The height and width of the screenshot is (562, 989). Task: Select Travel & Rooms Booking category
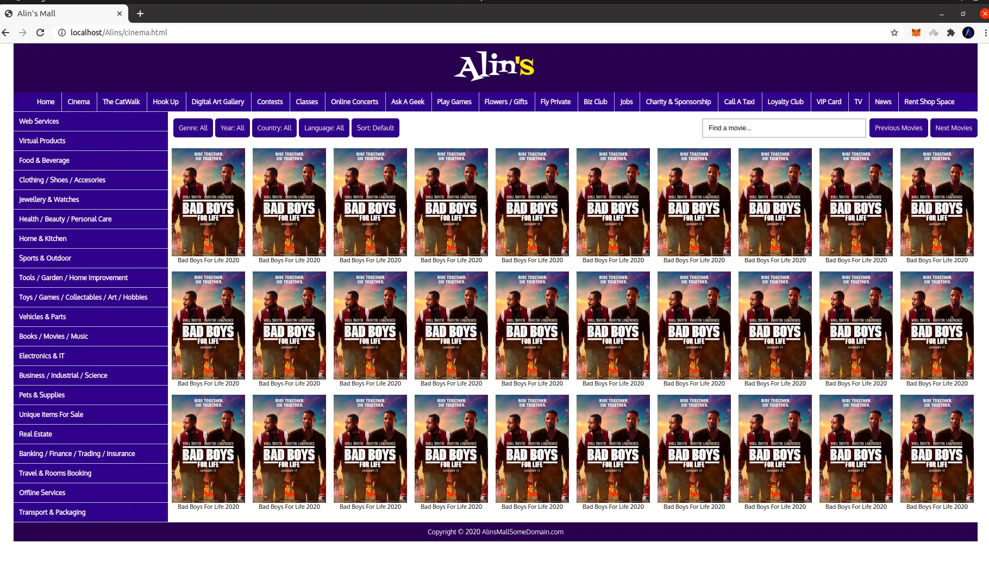91,473
